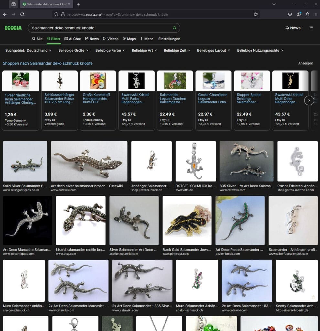Open the Scotty Salamander Anhänger image
The image size is (320, 331).
(297, 281)
